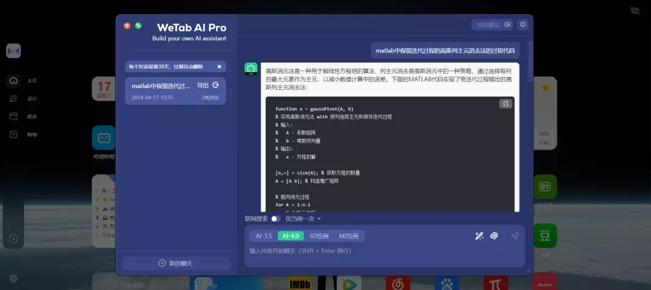This screenshot has height=290, width=651.
Task: Open 主页 home in the sidebar
Action: (x=24, y=81)
